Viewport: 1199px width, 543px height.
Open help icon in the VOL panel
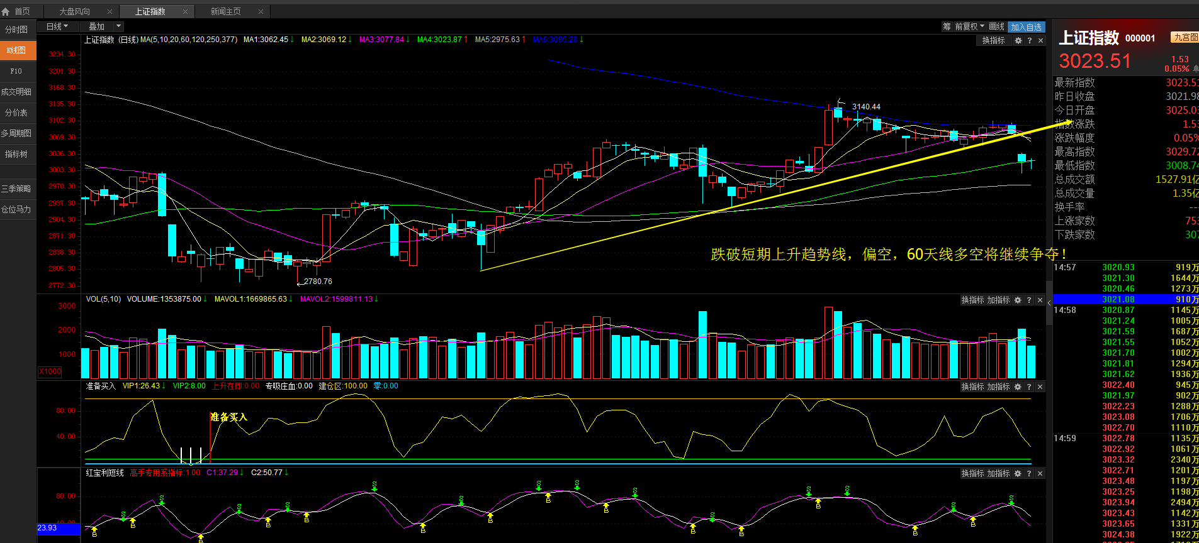[1029, 300]
